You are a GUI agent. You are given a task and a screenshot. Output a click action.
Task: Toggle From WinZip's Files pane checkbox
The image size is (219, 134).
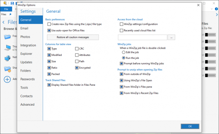click(x=122, y=87)
